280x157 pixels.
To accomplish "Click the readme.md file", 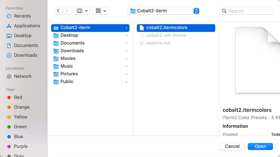I will 176,43.
